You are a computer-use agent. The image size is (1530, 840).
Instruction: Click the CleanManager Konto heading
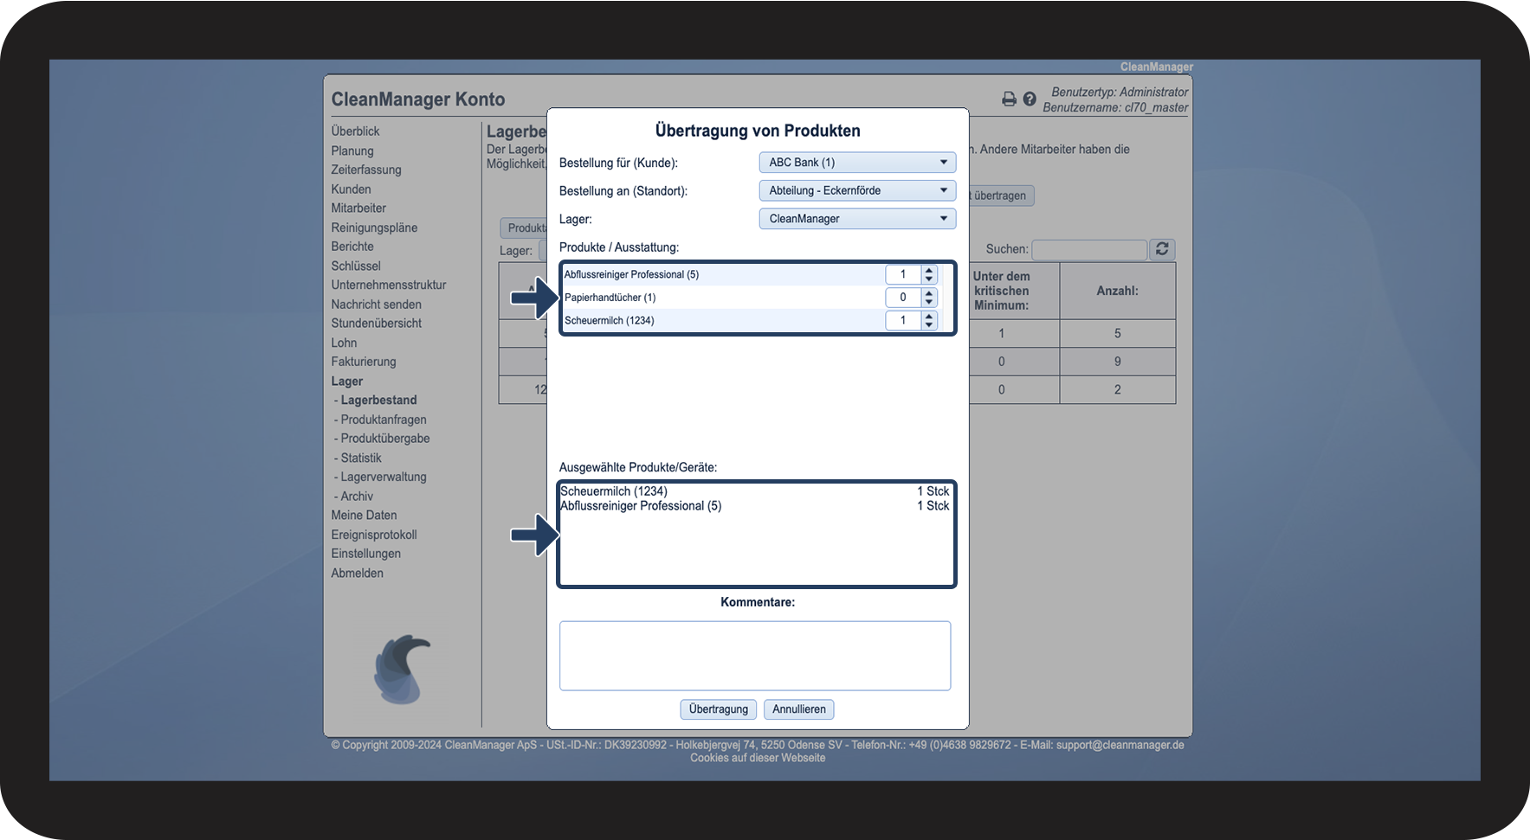coord(418,99)
